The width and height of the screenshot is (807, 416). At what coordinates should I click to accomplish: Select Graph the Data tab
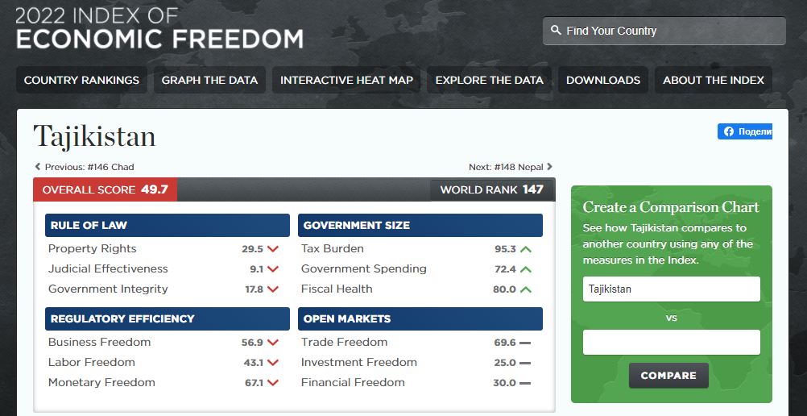click(x=209, y=80)
